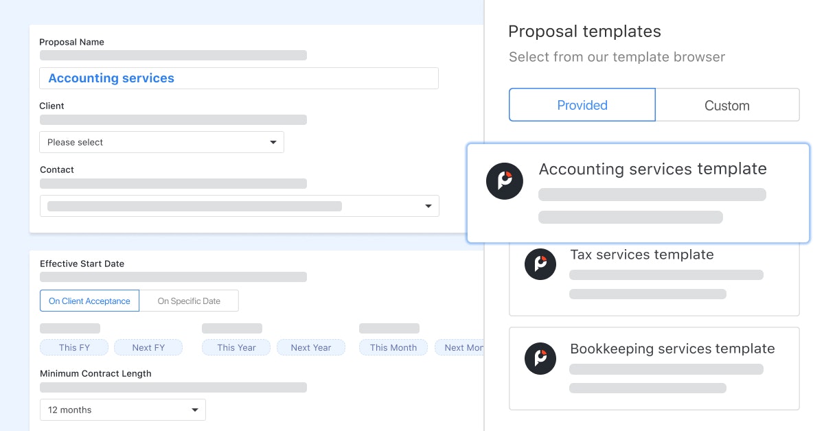Choose the This Year date option

click(x=236, y=347)
